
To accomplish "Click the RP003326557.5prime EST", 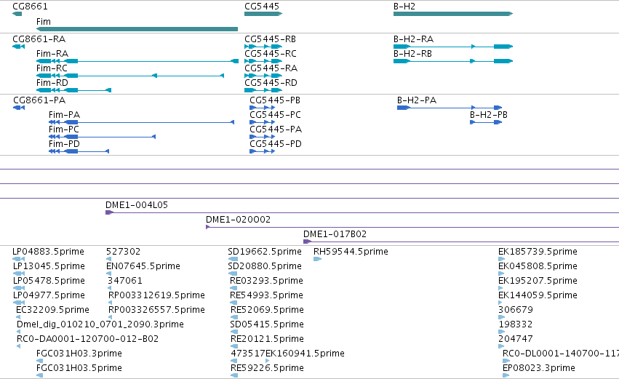I will coord(110,317).
